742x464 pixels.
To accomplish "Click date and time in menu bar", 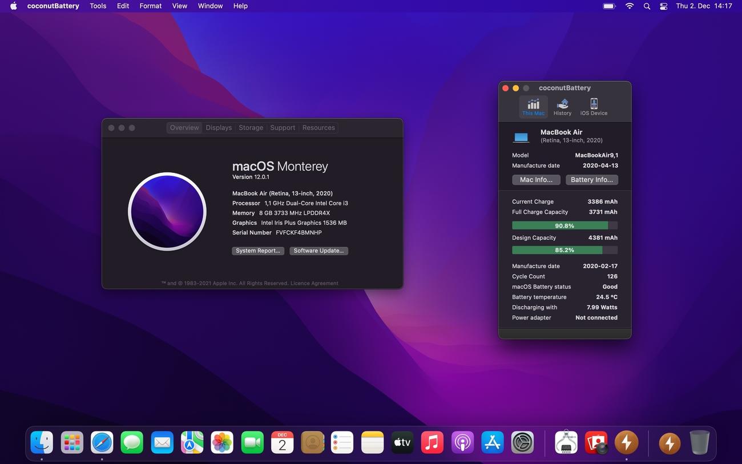I will (704, 6).
